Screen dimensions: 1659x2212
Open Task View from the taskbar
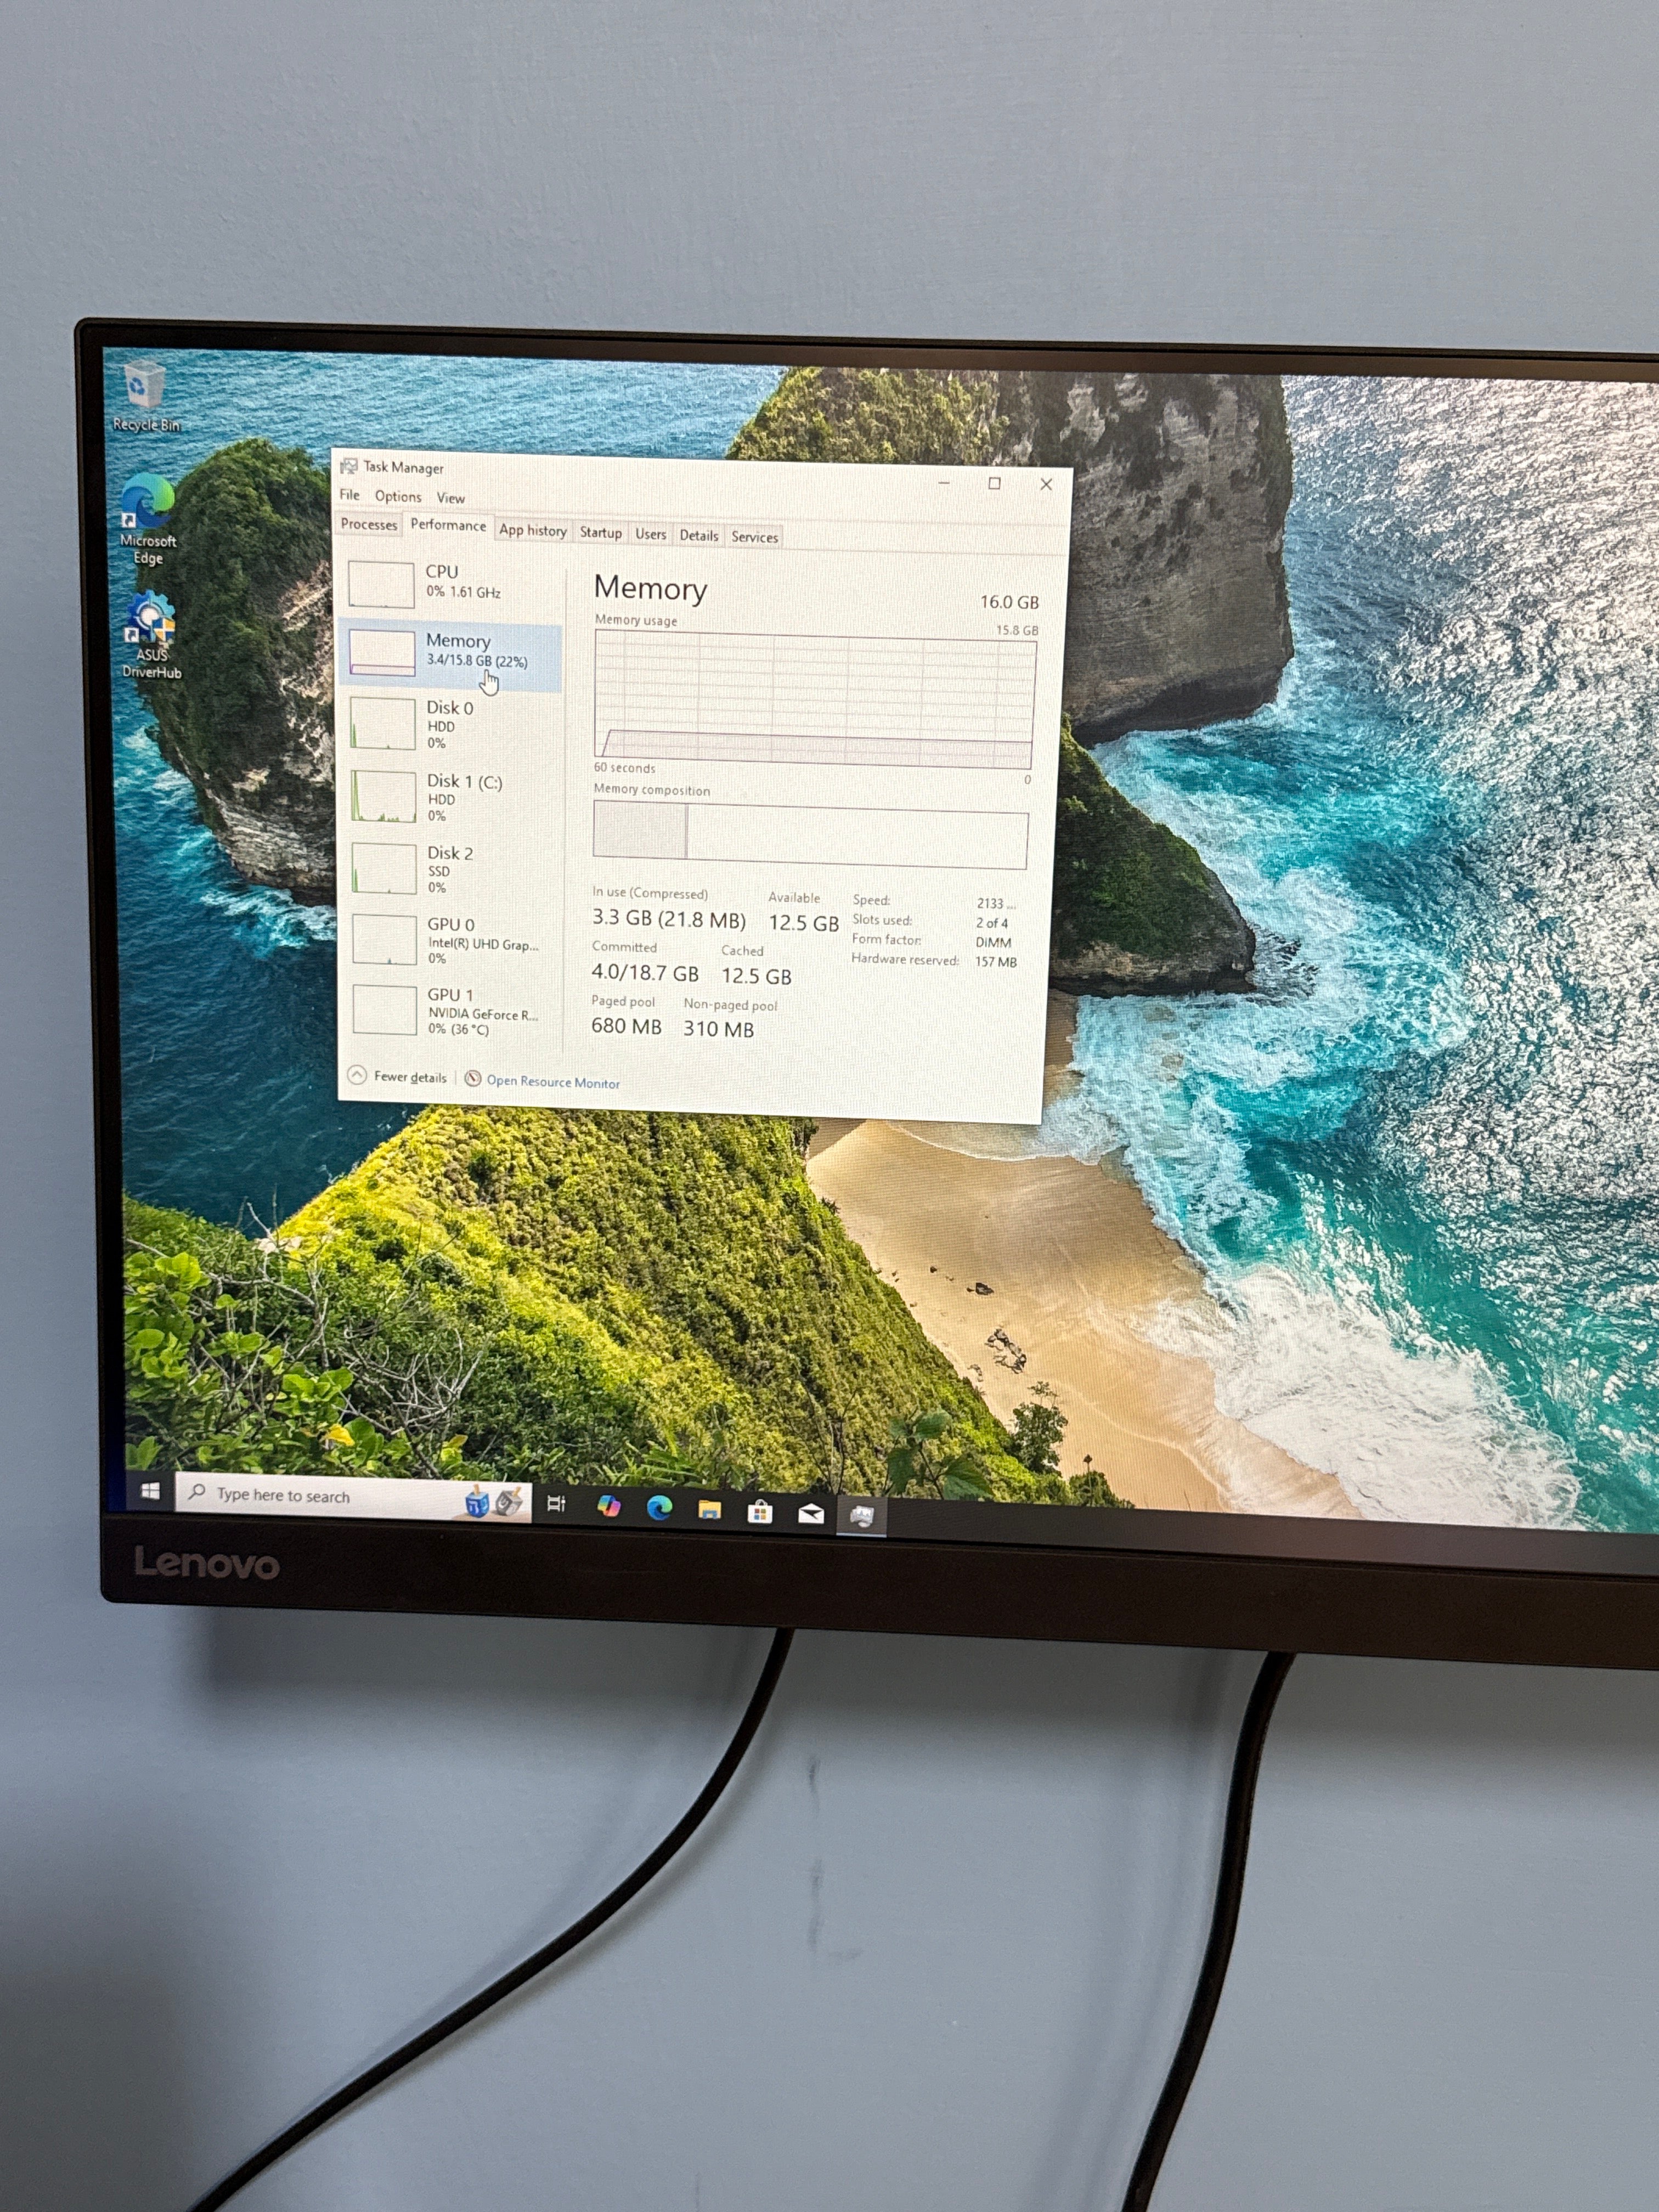point(557,1503)
